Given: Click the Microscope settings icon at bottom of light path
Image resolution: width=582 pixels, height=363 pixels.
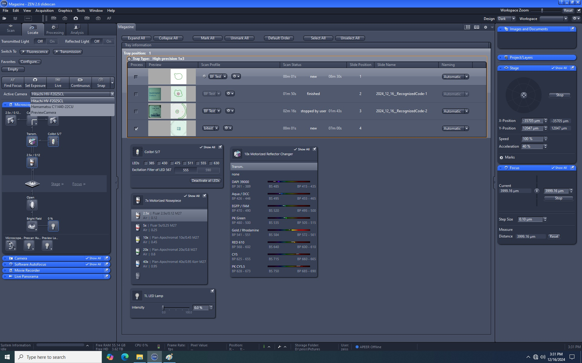Looking at the screenshot, I should point(11,245).
